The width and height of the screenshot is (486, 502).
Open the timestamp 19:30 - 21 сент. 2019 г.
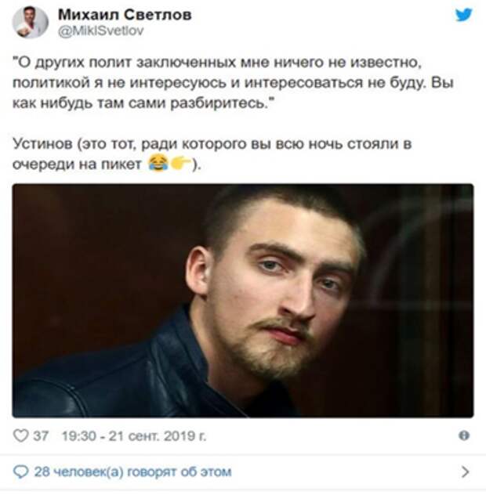[x=134, y=435]
